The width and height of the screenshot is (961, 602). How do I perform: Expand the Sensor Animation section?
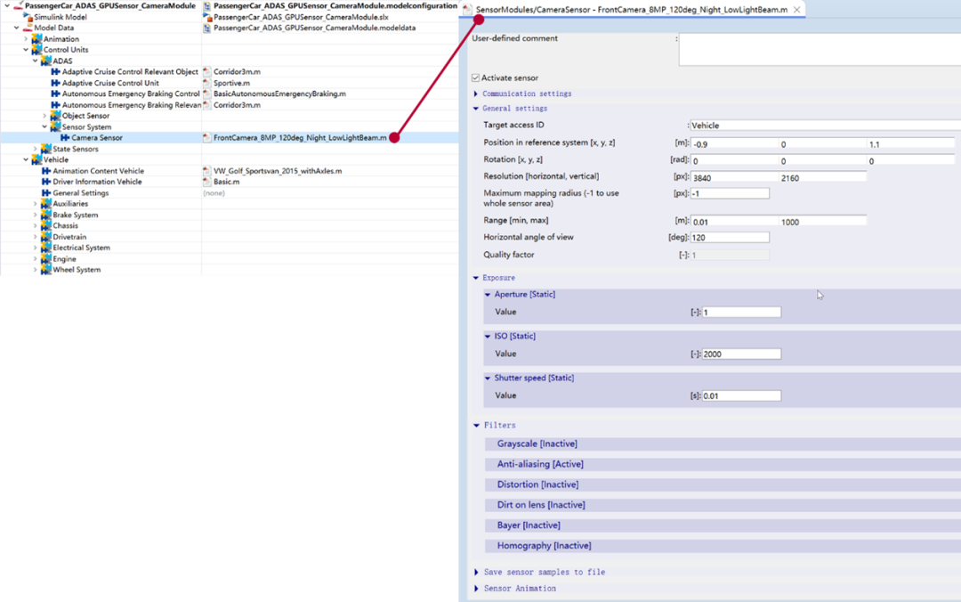tap(477, 589)
